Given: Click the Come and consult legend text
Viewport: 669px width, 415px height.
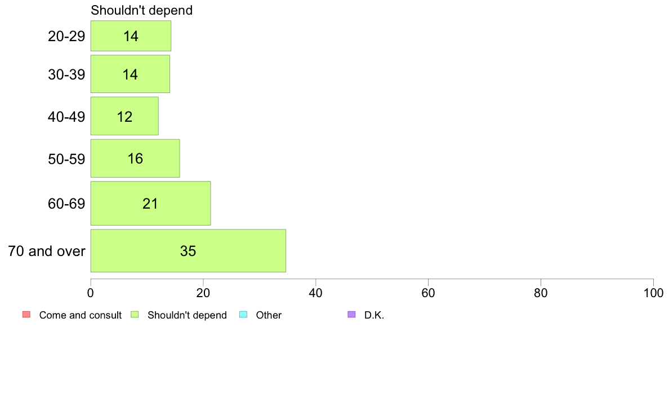Looking at the screenshot, I should point(80,315).
